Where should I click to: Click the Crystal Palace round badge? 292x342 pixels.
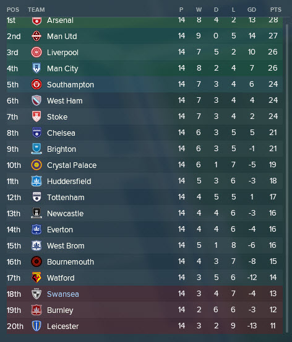point(36,165)
